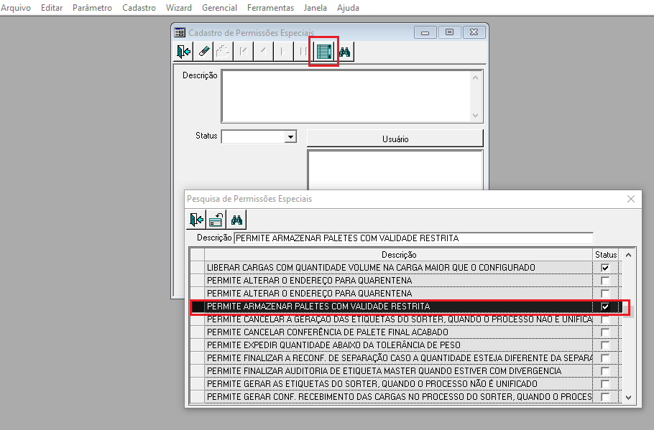
Task: Click down arrow of Descrição text area scrollbar
Action: click(x=476, y=116)
